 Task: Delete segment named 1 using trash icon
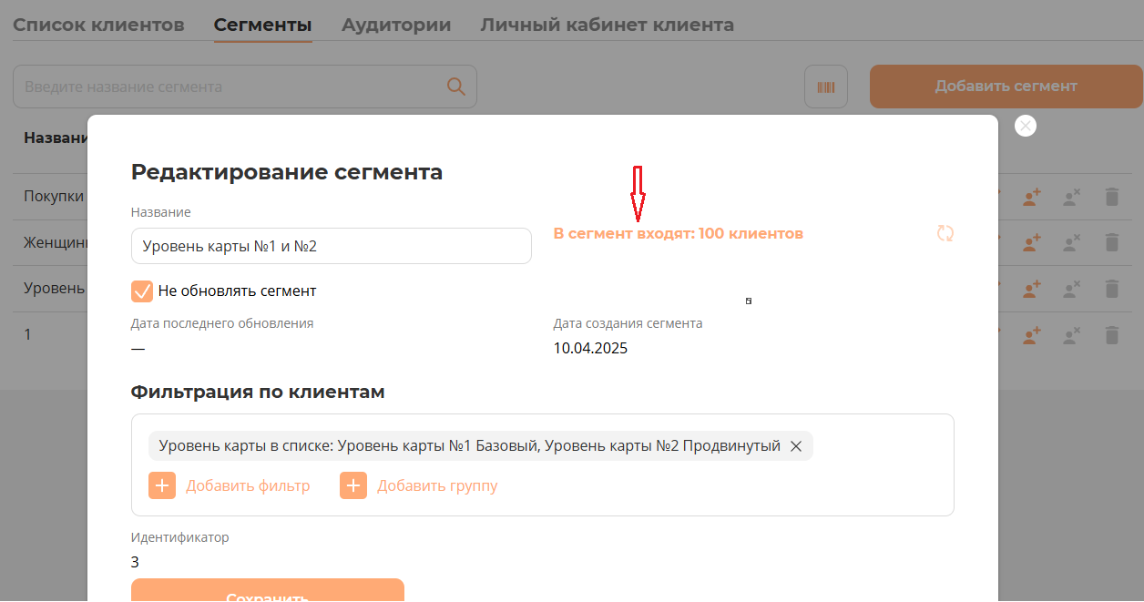click(x=1111, y=335)
